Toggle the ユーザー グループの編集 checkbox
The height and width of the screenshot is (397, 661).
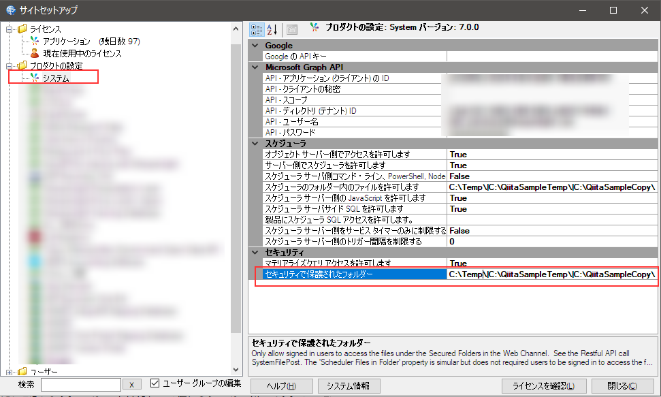pyautogui.click(x=155, y=383)
